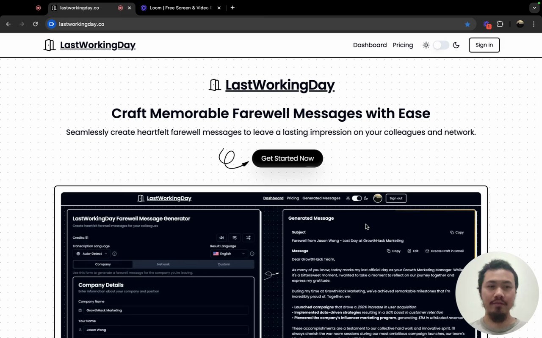Image resolution: width=542 pixels, height=338 pixels.
Task: Click Generated Messages in preview header
Action: tap(321, 198)
